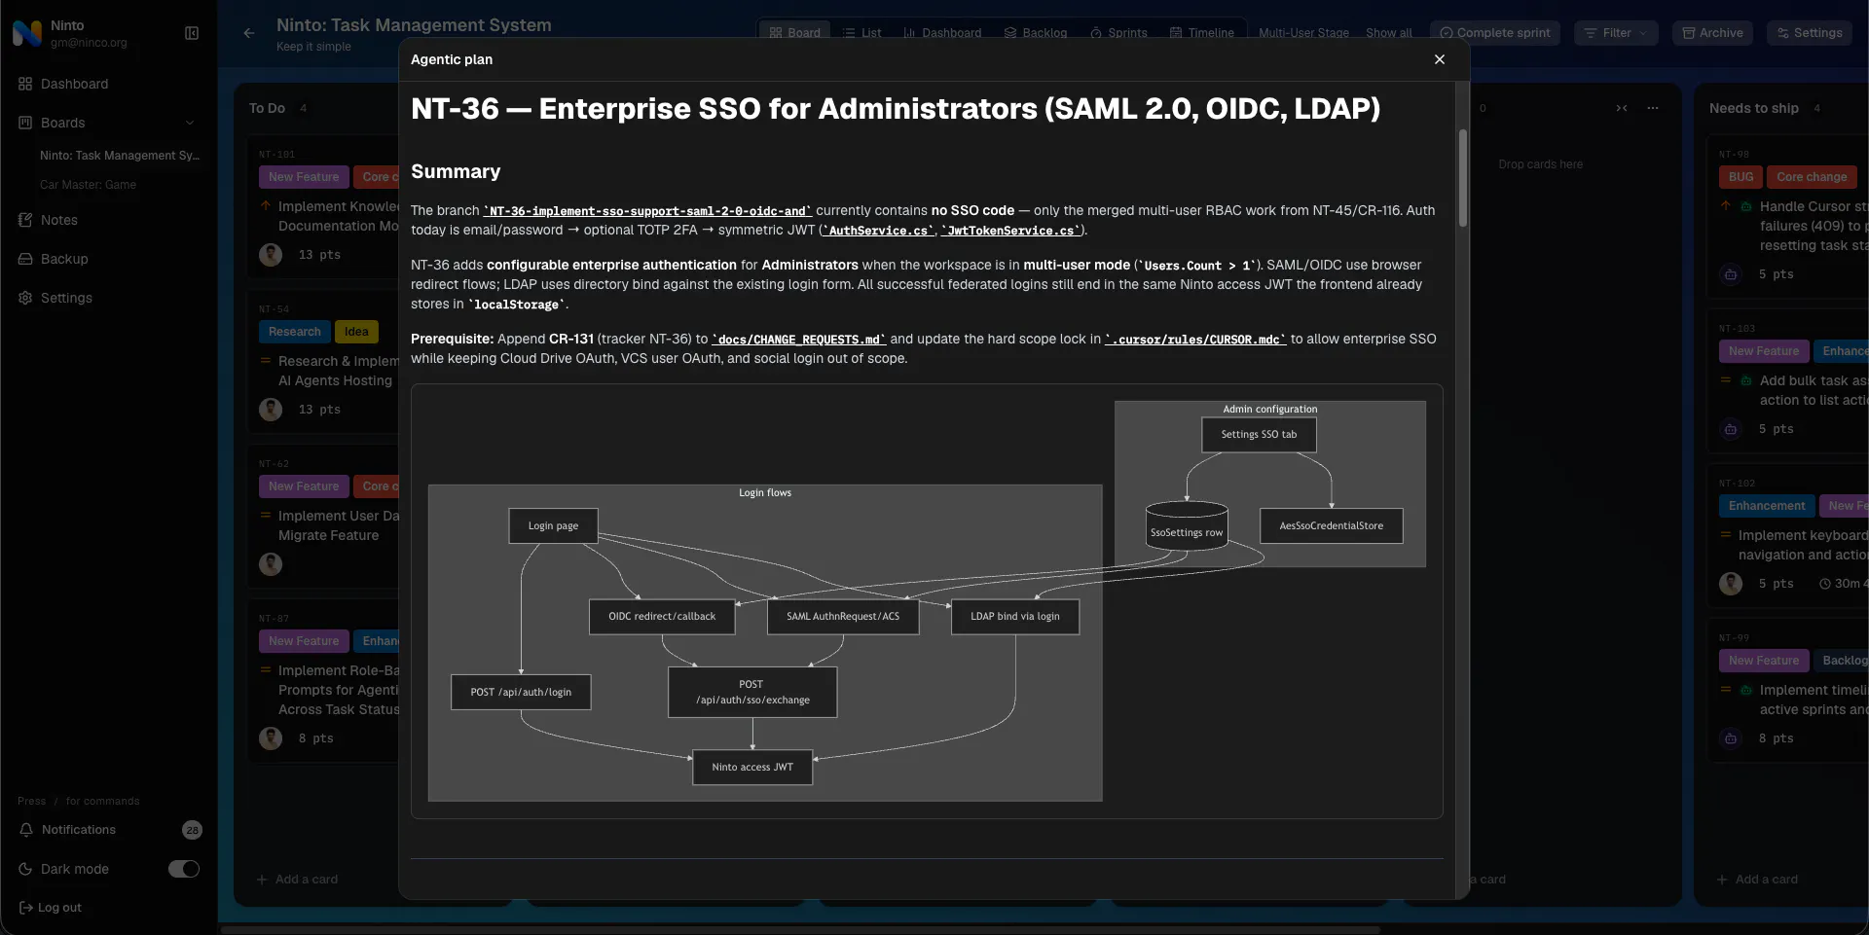
Task: Click Complete sprint button
Action: point(1495,33)
